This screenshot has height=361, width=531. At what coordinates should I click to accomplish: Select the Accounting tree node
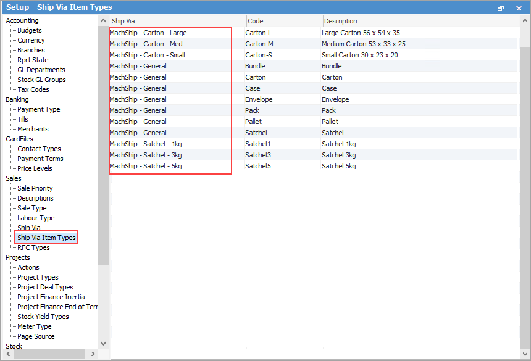[22, 20]
